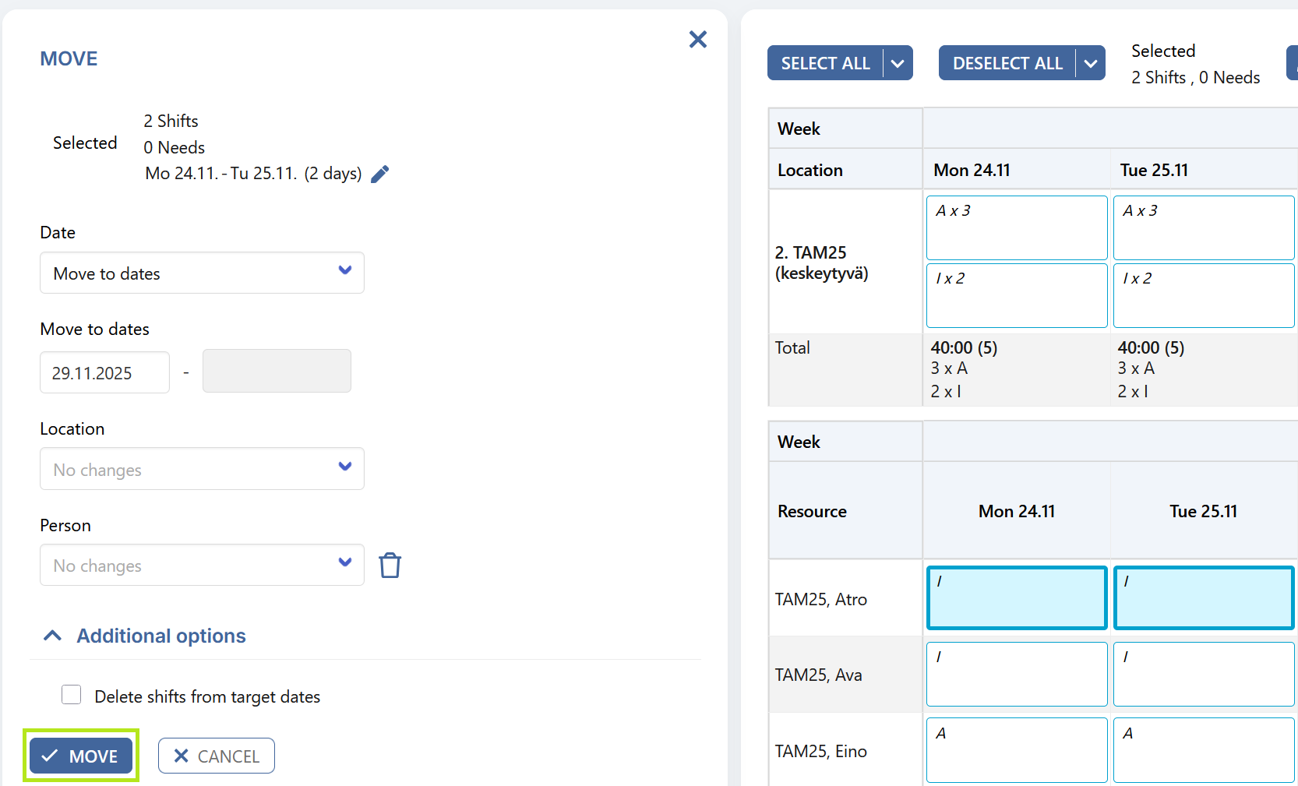Edit selected date range with pencil icon

[x=379, y=174]
